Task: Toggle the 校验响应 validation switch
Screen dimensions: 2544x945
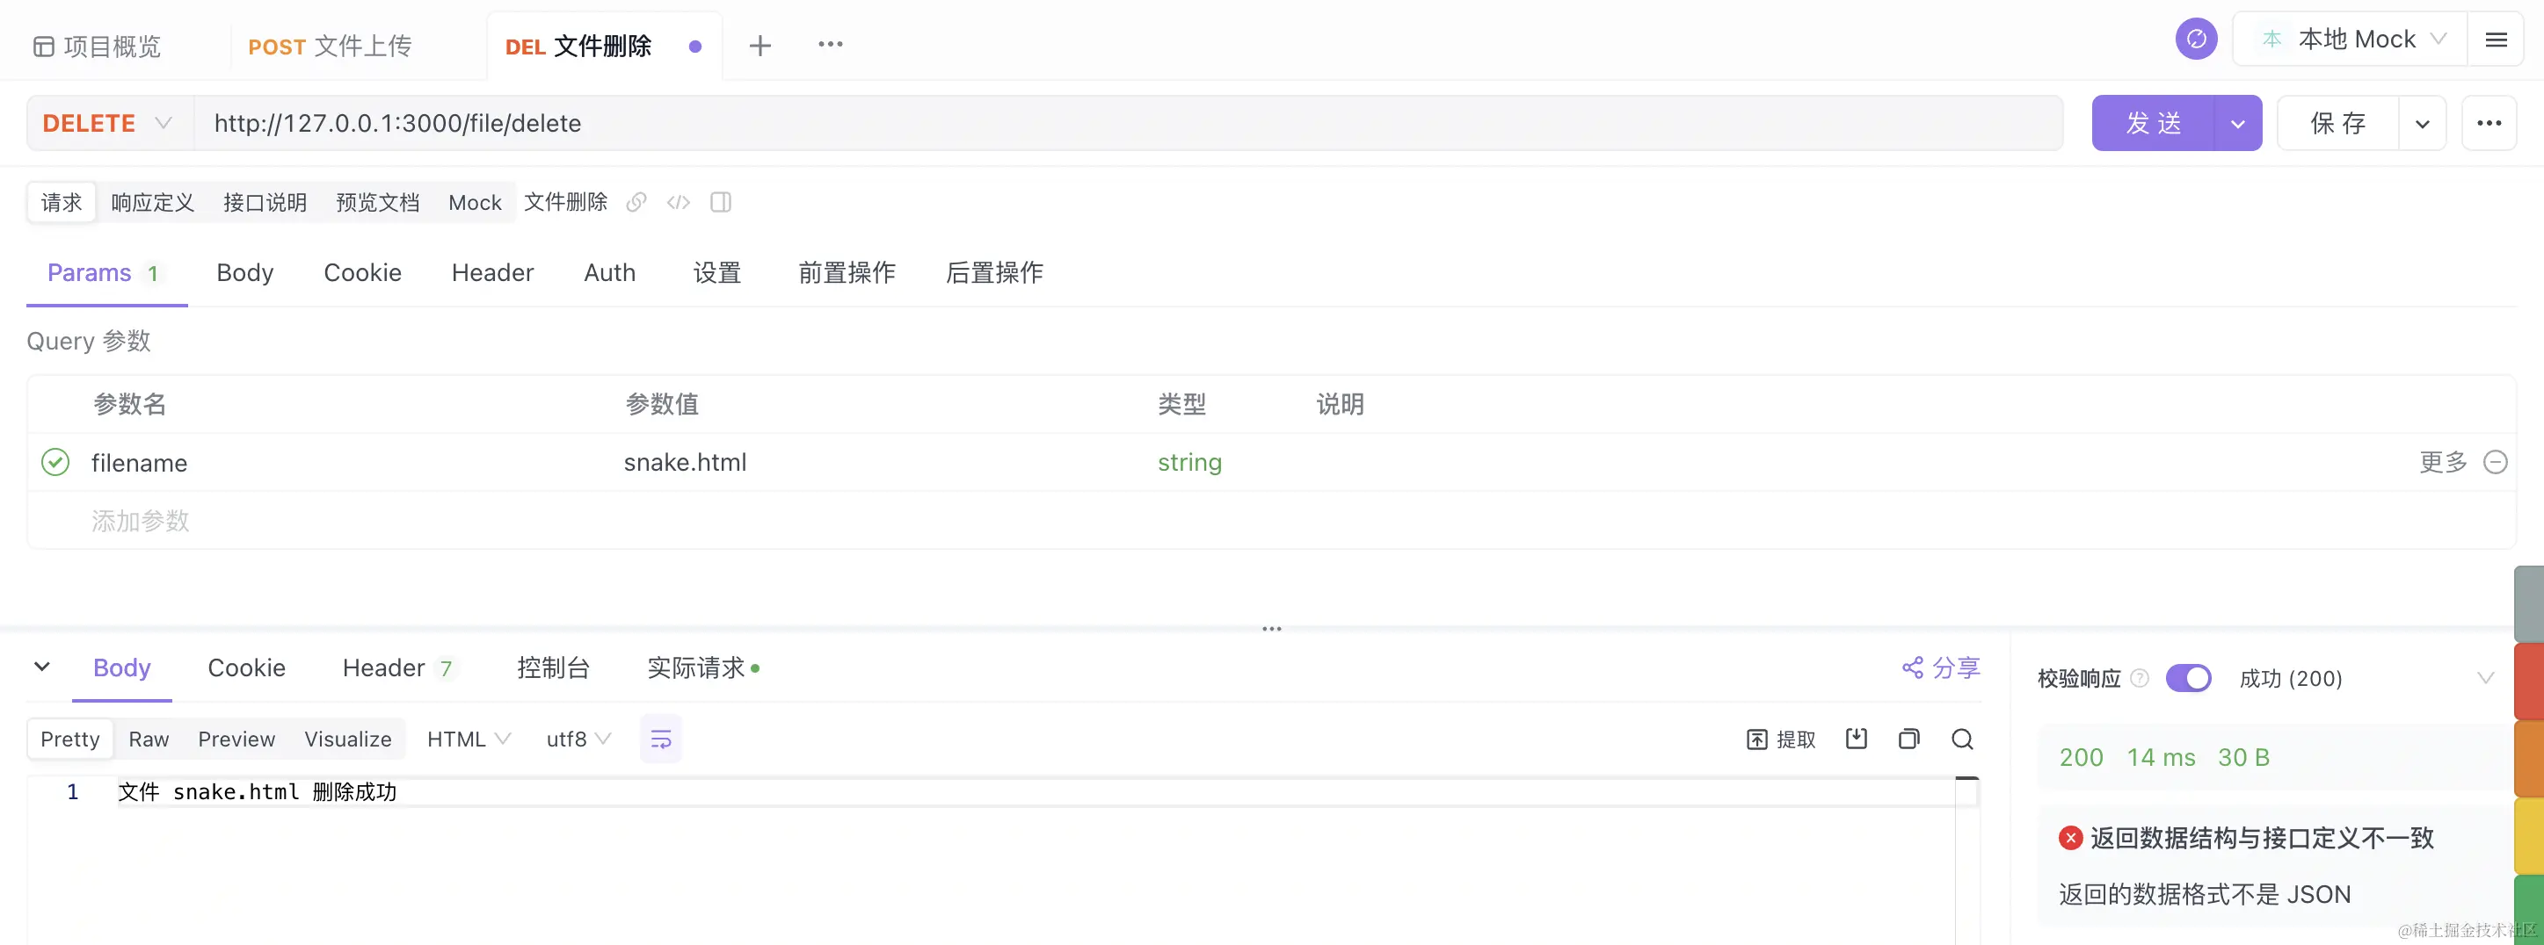Action: point(2189,678)
